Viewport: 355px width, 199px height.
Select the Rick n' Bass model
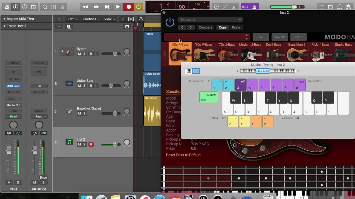pos(320,54)
